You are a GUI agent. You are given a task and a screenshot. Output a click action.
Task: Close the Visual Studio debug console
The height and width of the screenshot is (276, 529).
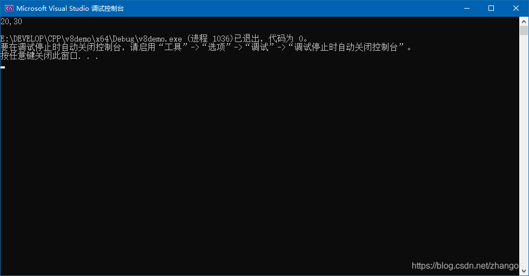516,9
